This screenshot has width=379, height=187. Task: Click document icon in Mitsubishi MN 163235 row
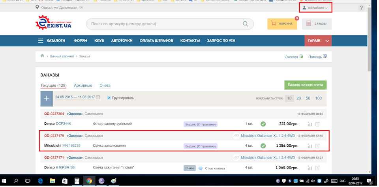[x=317, y=146]
